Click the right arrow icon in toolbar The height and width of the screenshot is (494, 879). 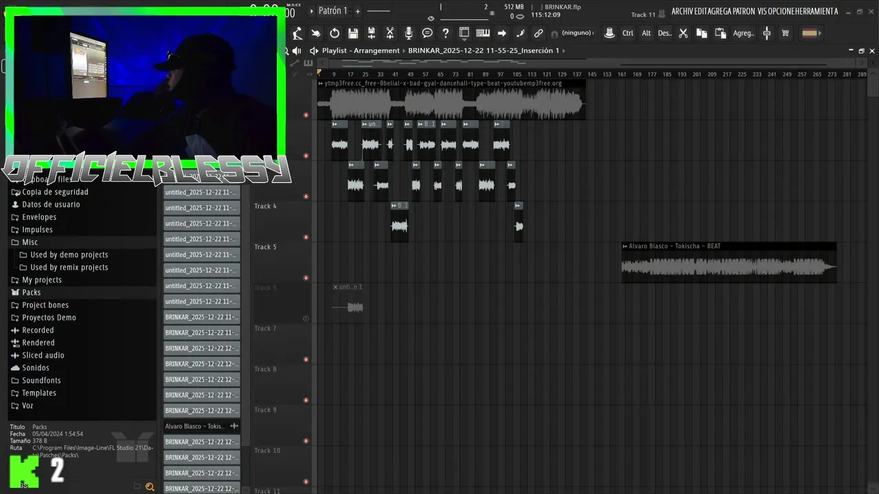tap(502, 33)
